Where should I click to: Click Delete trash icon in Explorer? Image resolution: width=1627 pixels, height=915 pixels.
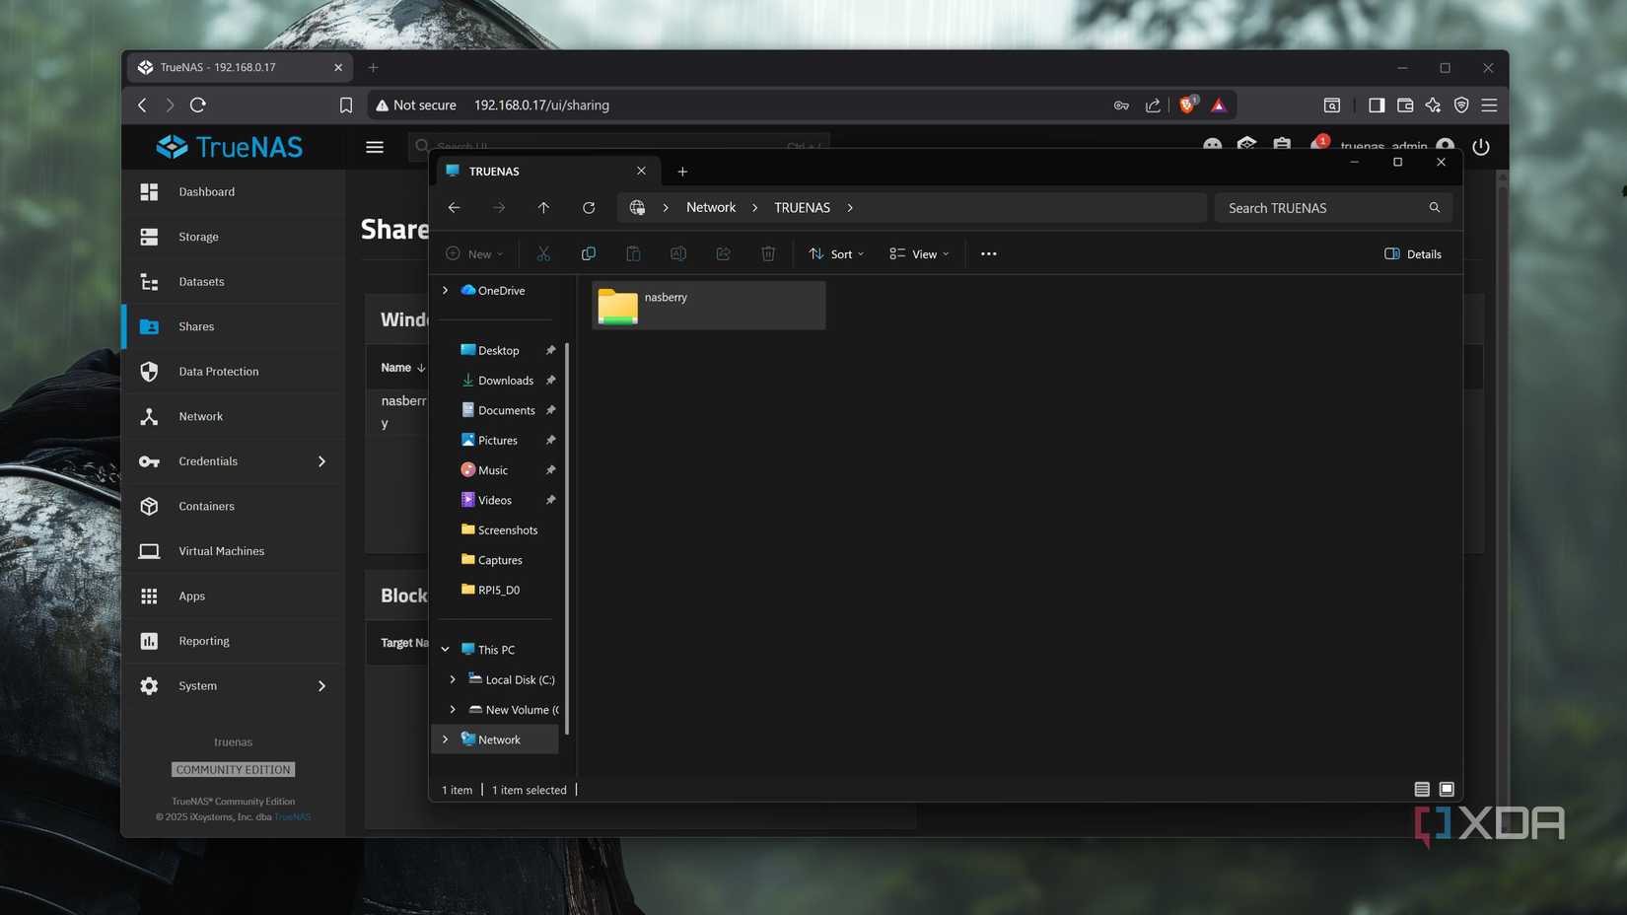point(768,254)
